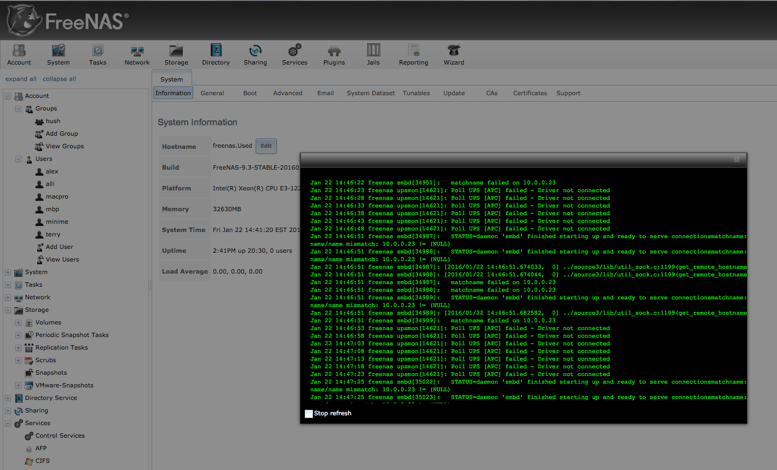Expand the VMware-Snapshots node
Screen dimensions: 777x470
coord(18,385)
